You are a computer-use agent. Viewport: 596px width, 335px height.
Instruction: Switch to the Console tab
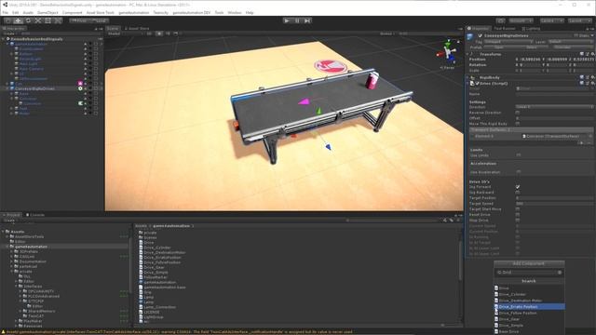click(x=35, y=215)
